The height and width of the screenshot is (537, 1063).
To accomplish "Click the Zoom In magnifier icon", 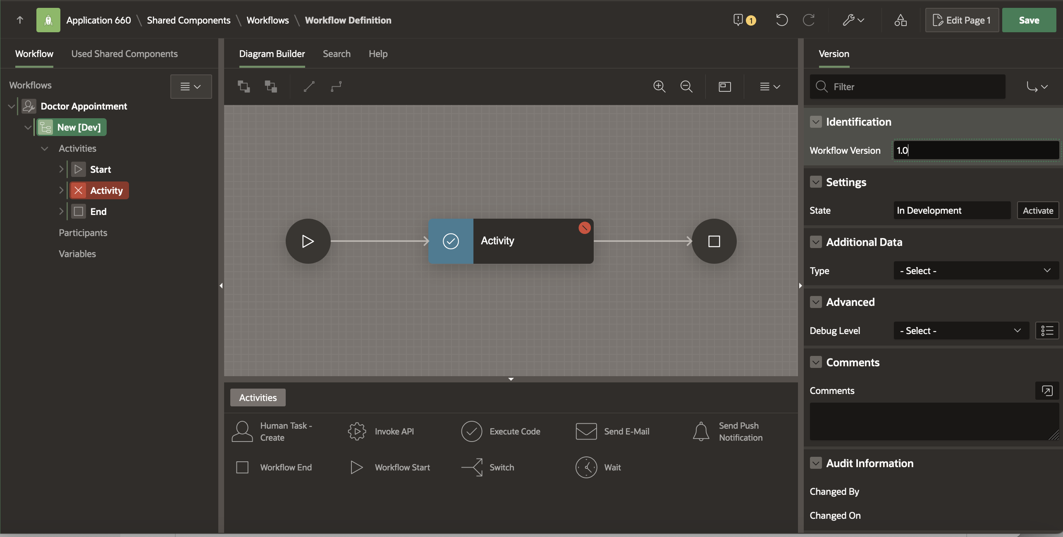I will 659,86.
